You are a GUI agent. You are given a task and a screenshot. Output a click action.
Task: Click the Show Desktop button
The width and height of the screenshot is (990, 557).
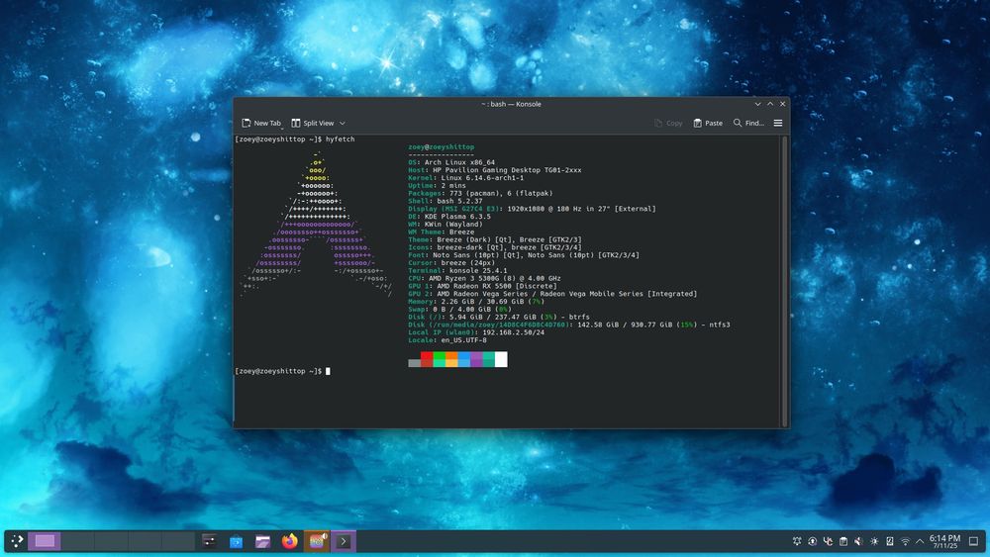(973, 541)
